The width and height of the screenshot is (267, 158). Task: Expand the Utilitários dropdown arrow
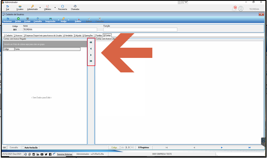[55, 8]
